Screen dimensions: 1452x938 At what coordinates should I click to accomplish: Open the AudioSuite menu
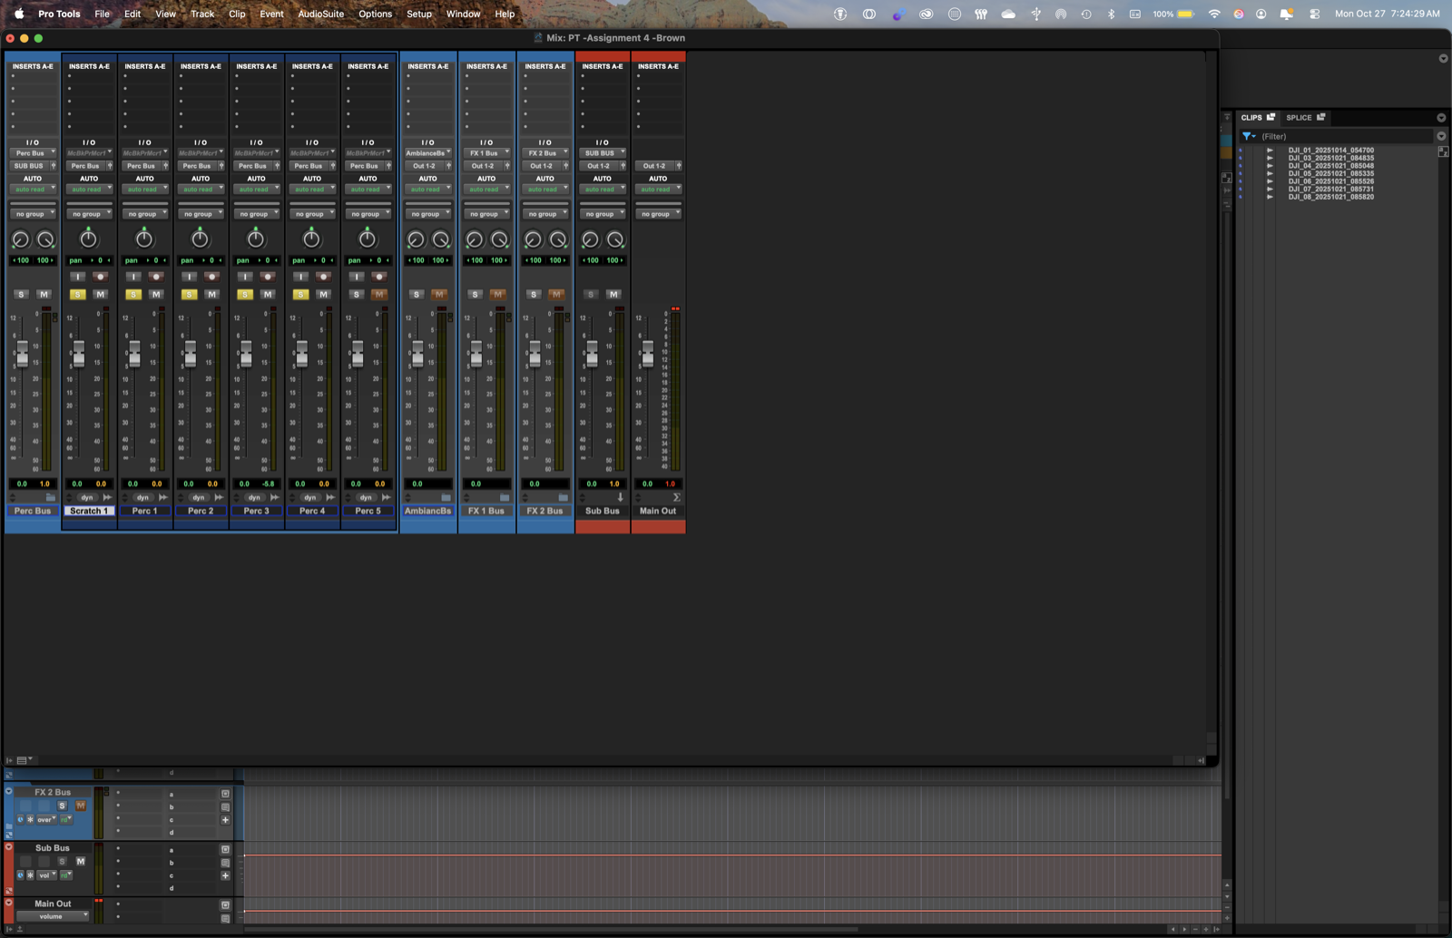point(321,14)
